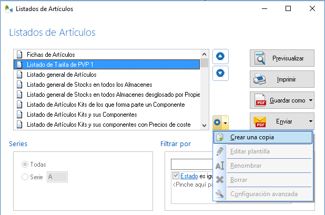
Task: Click the X icon beside Borrar
Action: [220, 180]
